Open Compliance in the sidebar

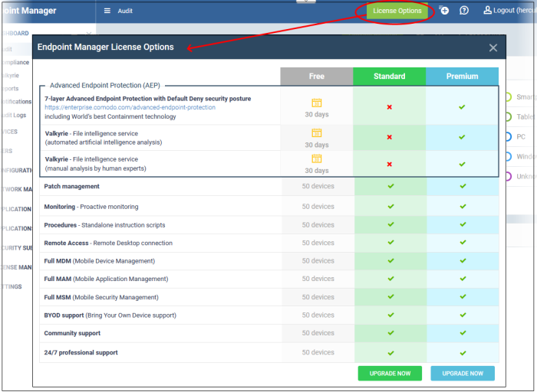coord(15,63)
